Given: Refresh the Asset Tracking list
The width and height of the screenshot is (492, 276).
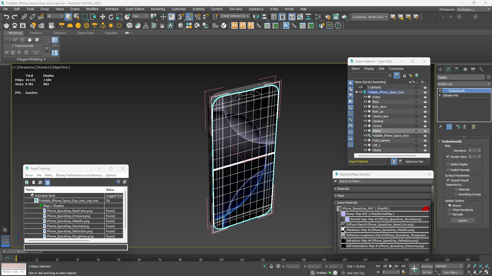Looking at the screenshot, I should click(x=27, y=182).
